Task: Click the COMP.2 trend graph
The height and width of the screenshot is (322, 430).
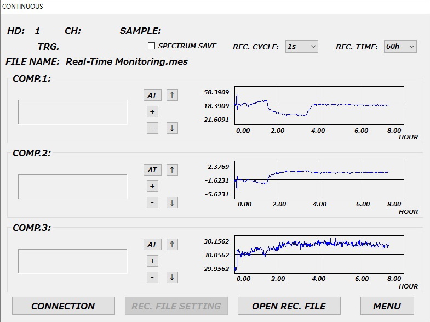Action: (319, 179)
